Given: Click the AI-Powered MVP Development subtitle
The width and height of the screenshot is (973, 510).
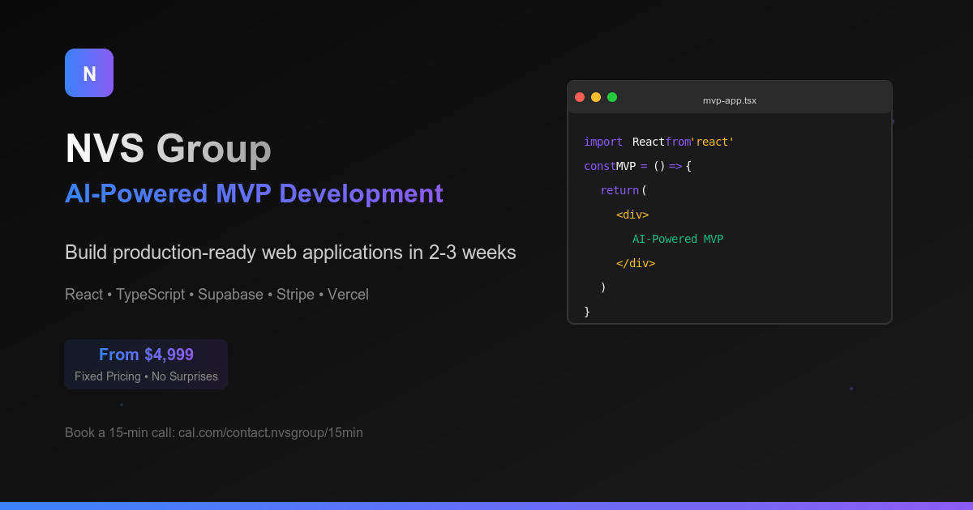Looking at the screenshot, I should 254,193.
